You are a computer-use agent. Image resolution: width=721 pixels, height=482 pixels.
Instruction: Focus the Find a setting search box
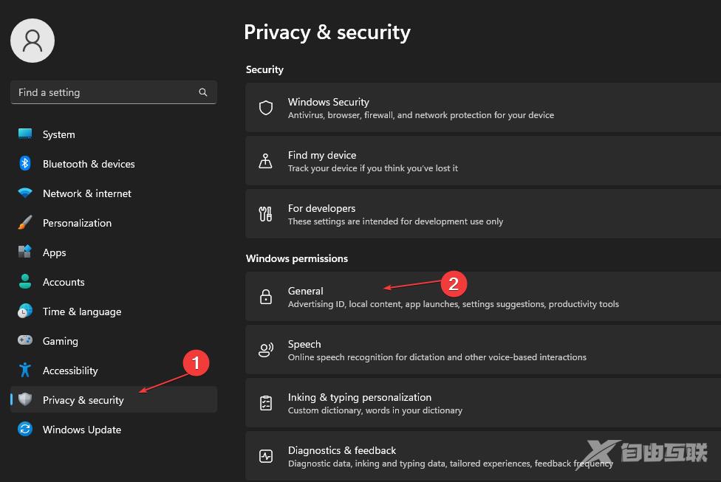(x=103, y=92)
